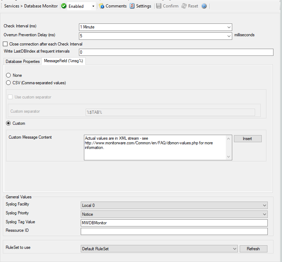Switch to the MessageField (%msg%) tab

pos(63,61)
